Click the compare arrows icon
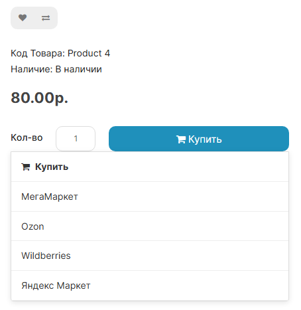 click(x=46, y=18)
